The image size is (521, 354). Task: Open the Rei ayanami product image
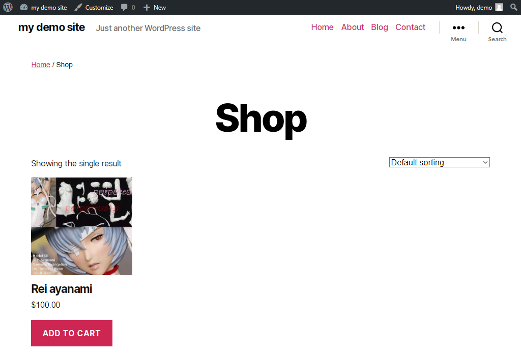pyautogui.click(x=81, y=226)
